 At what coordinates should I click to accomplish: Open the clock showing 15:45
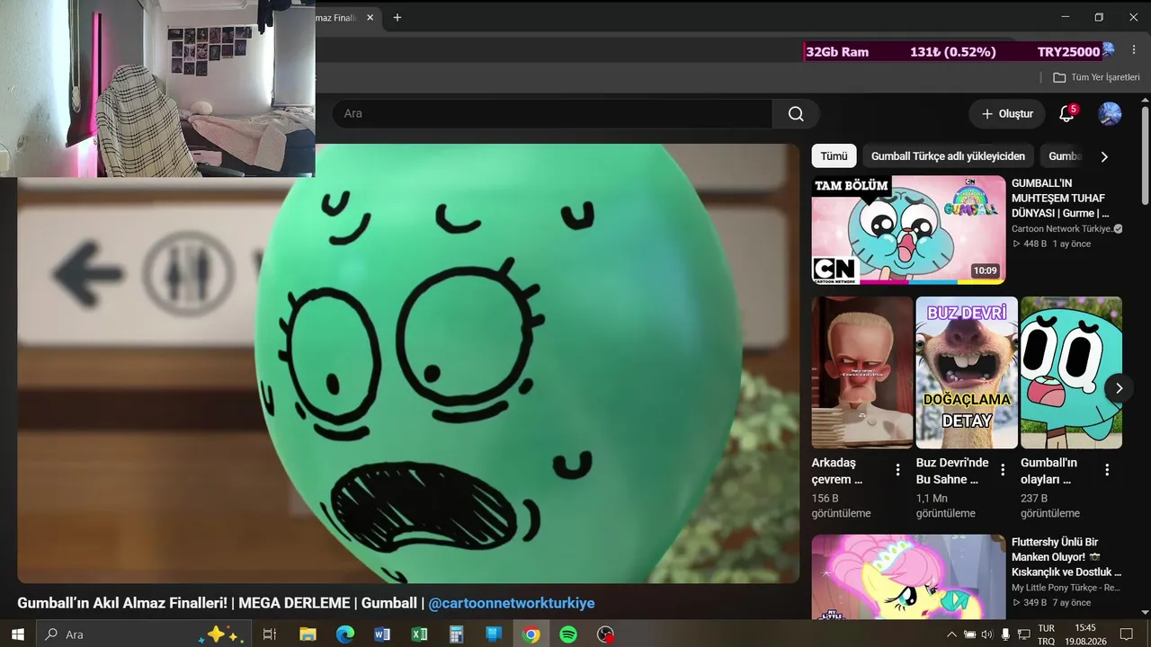click(1085, 634)
